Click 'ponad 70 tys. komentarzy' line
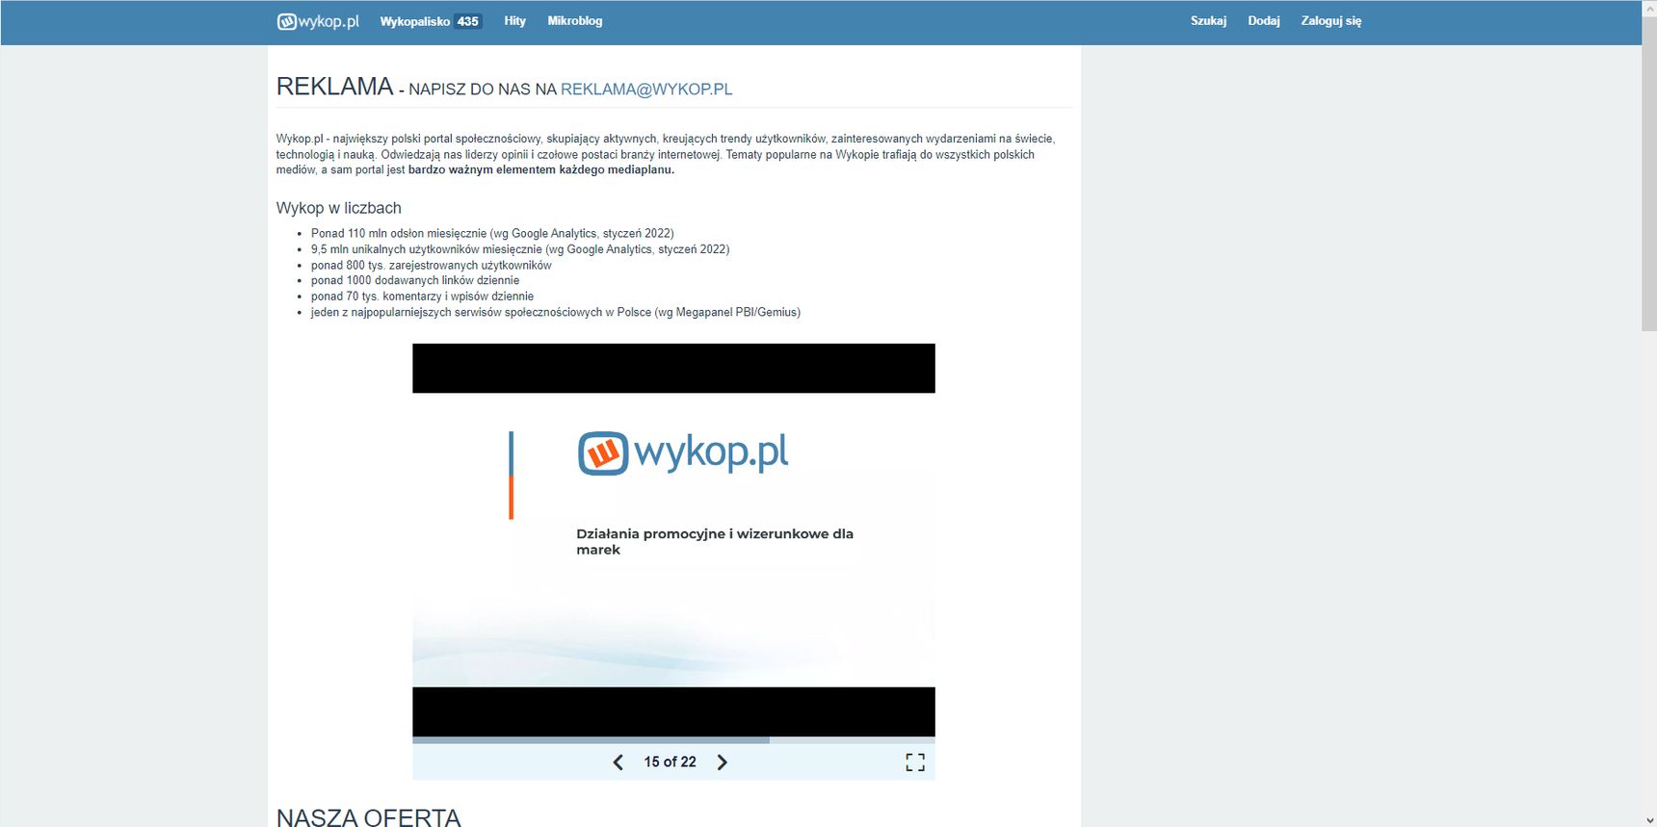1657x827 pixels. 422,297
